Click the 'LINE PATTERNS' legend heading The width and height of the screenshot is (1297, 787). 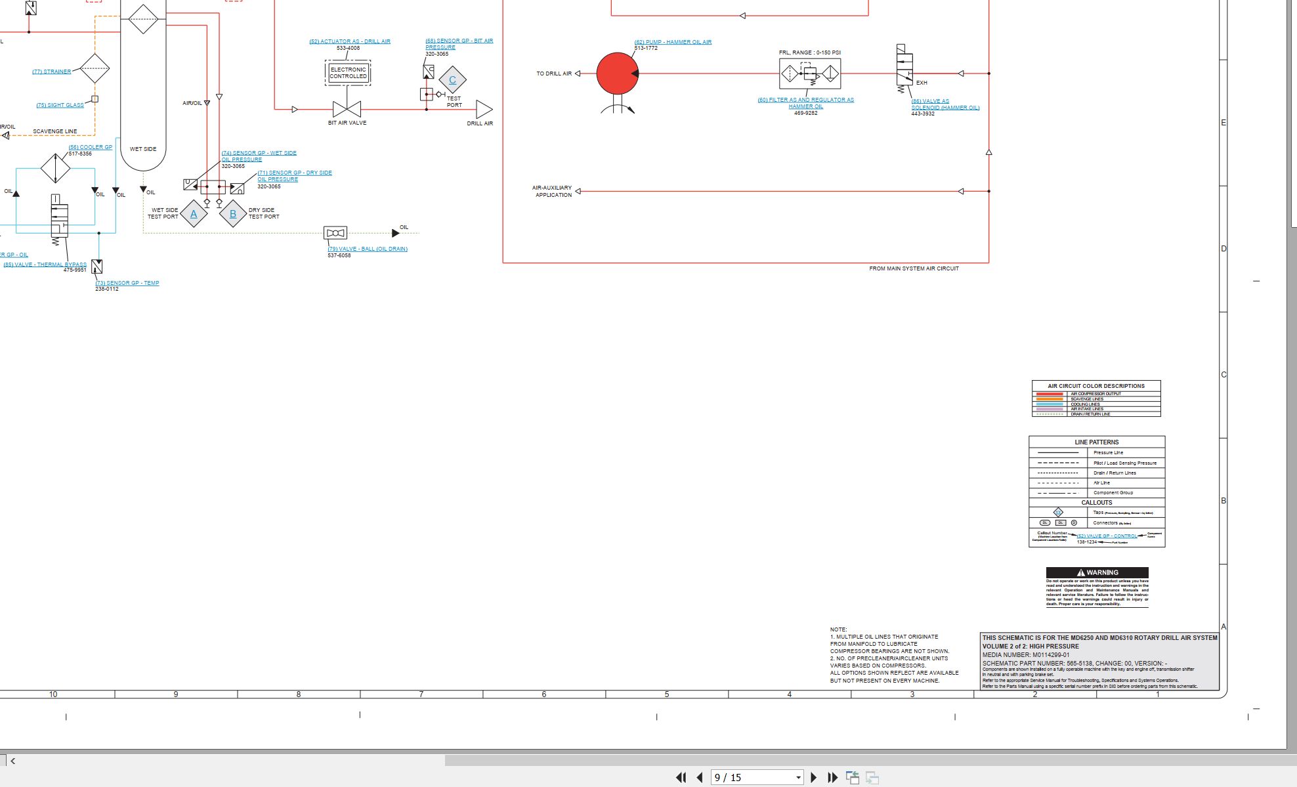(1096, 442)
